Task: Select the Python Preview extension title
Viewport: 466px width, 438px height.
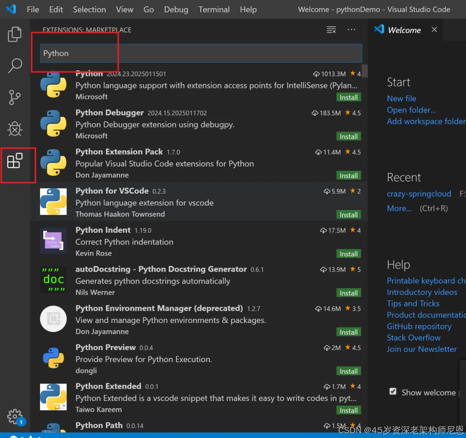Action: [x=106, y=347]
